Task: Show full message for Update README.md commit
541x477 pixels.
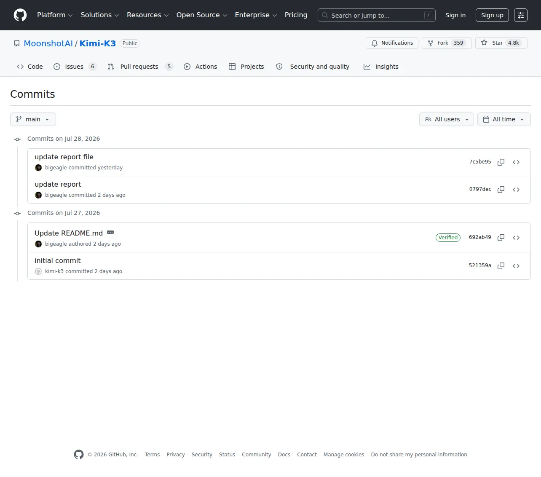Action: 110,233
